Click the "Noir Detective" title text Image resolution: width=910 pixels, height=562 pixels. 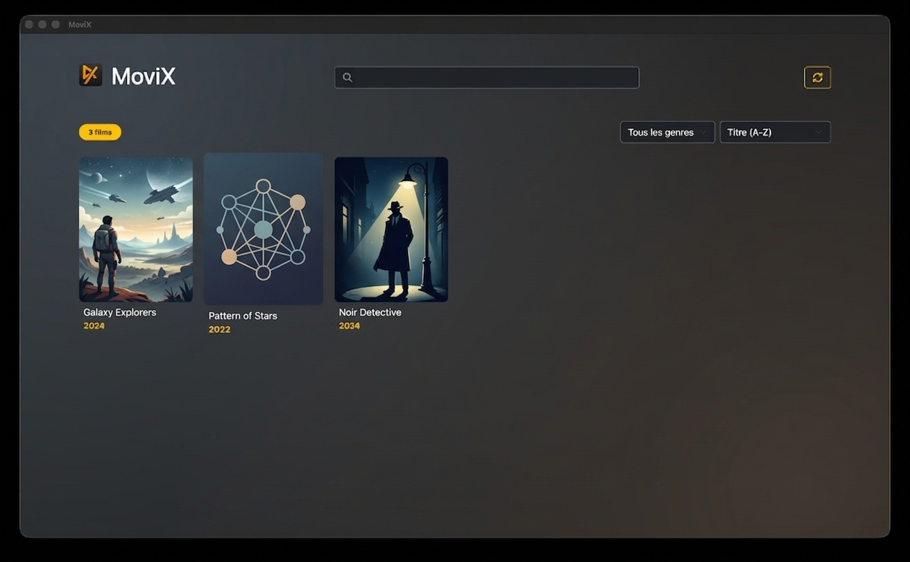pyautogui.click(x=370, y=312)
